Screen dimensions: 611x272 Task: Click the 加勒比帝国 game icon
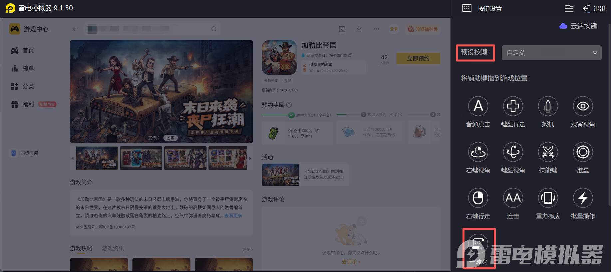point(279,57)
